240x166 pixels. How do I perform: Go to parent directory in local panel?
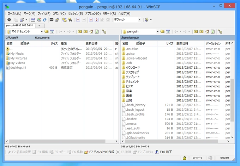pyautogui.click(x=80, y=32)
